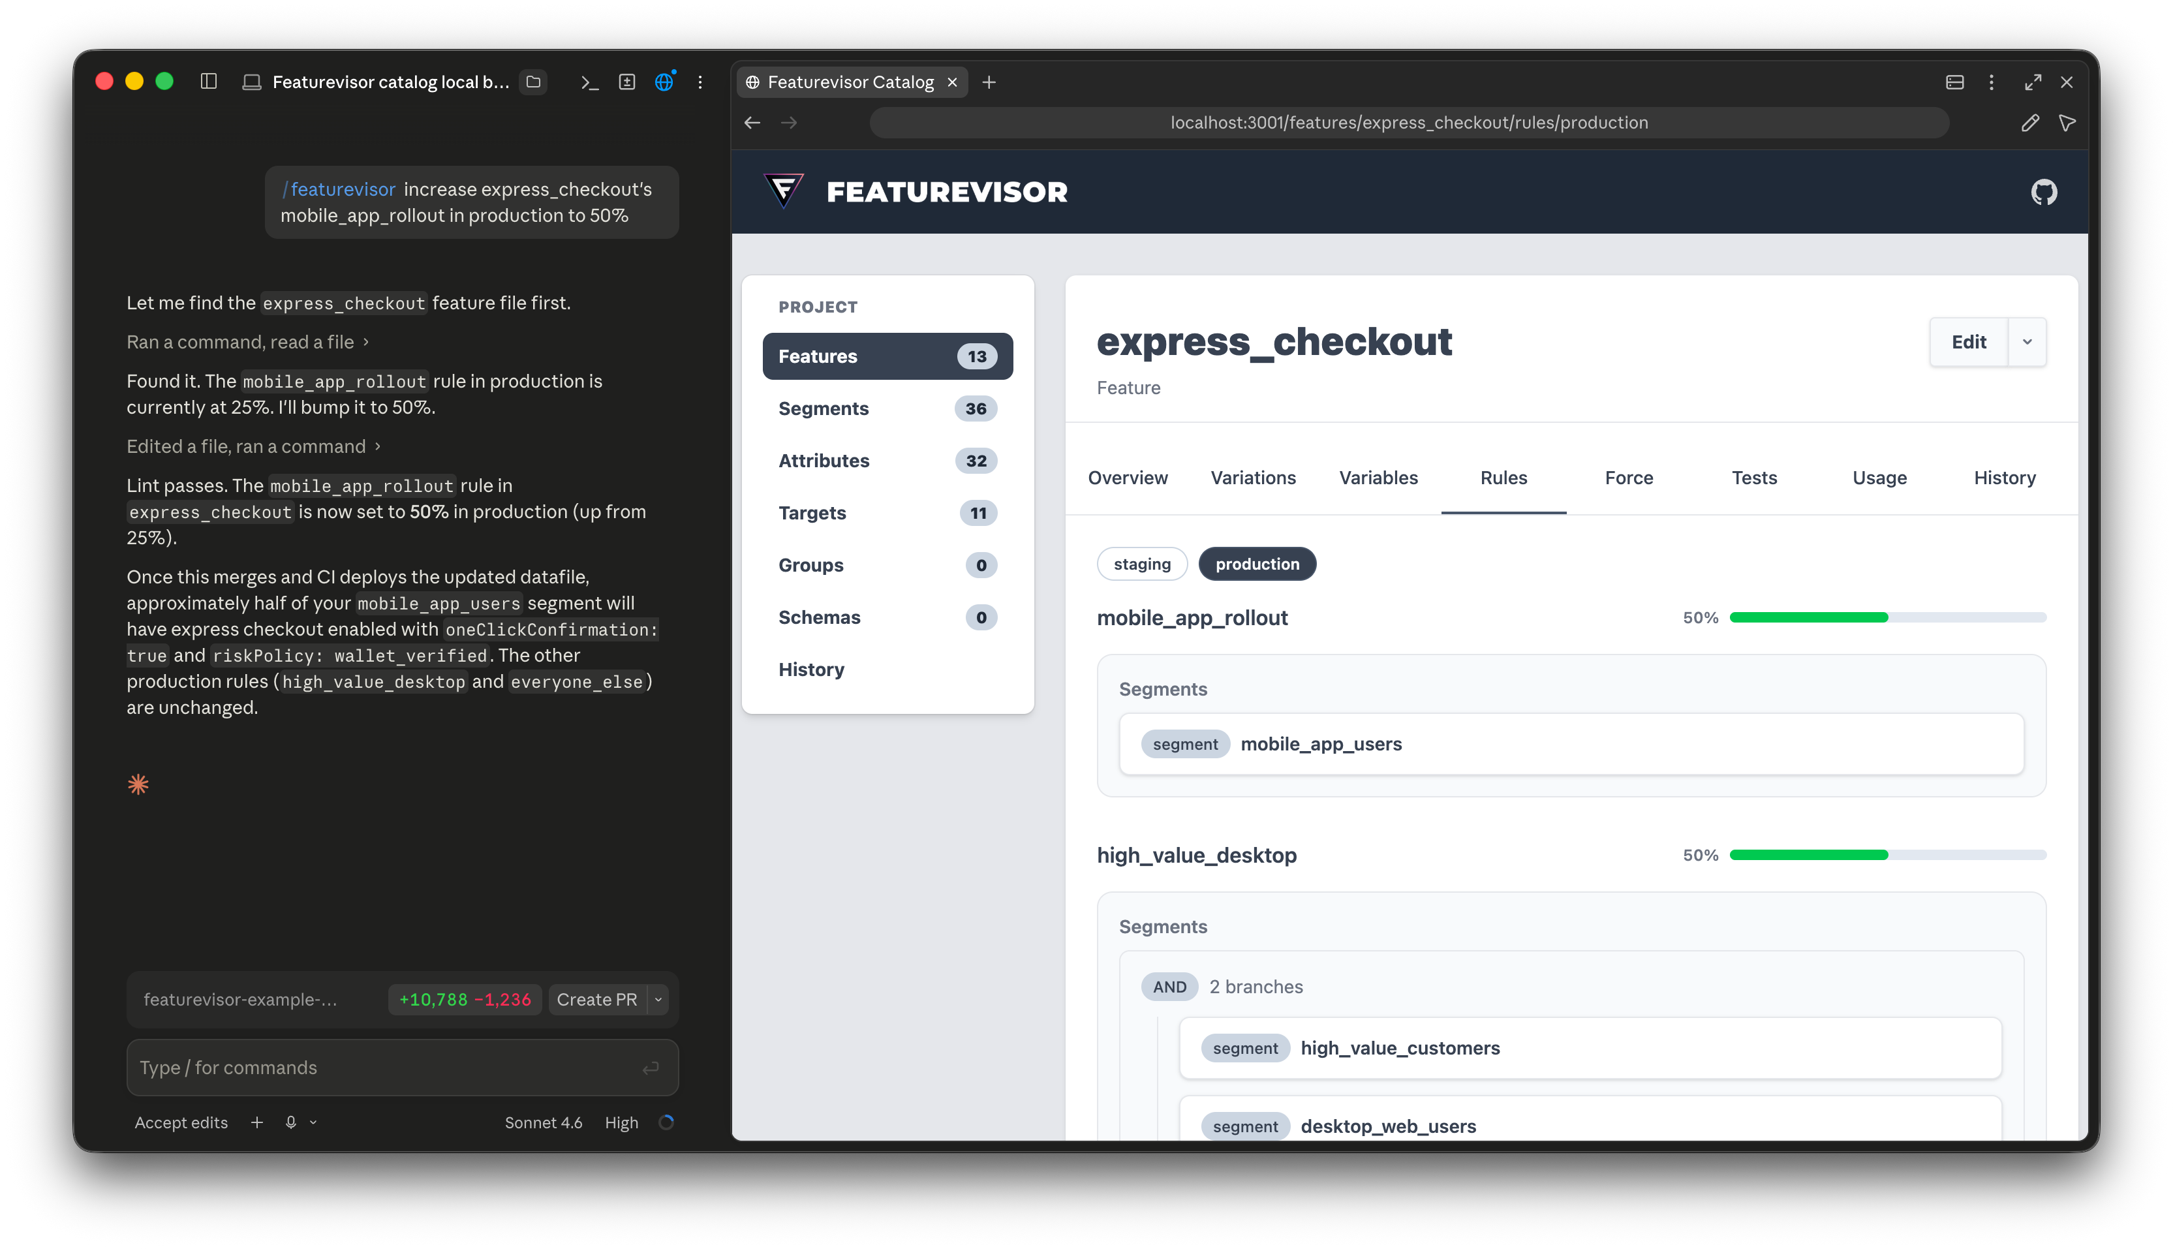
Task: Add attachment with the plus icon
Action: (256, 1122)
